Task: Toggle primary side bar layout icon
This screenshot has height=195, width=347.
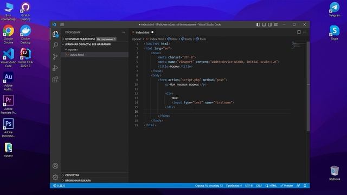Action: [x=258, y=24]
